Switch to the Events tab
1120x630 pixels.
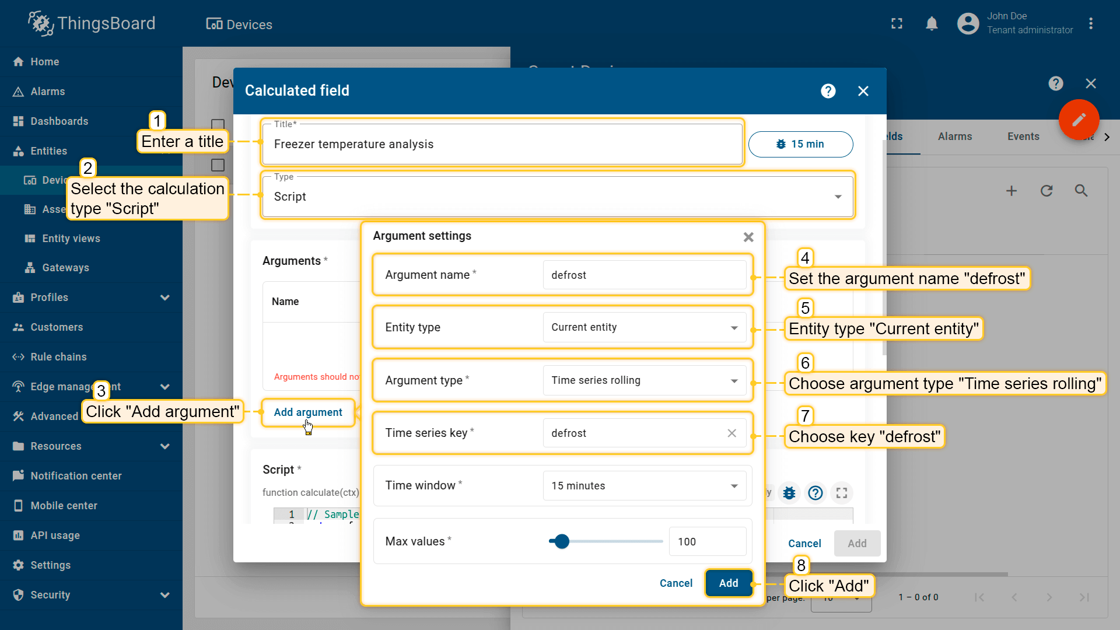(x=1023, y=136)
